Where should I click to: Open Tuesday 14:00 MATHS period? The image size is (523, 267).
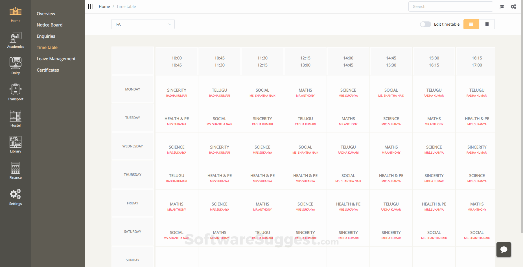tap(348, 119)
